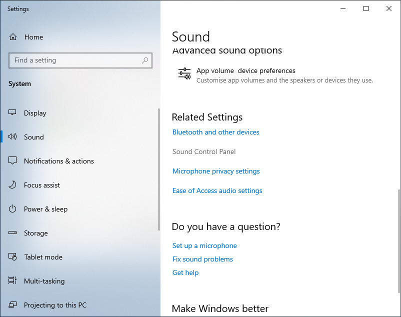Open Microphone privacy settings link

click(216, 171)
